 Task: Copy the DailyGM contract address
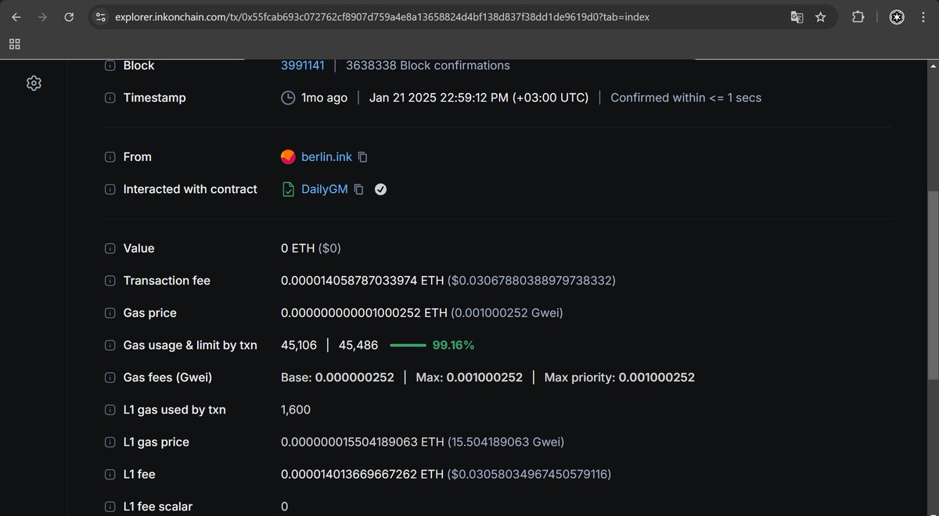pyautogui.click(x=358, y=189)
